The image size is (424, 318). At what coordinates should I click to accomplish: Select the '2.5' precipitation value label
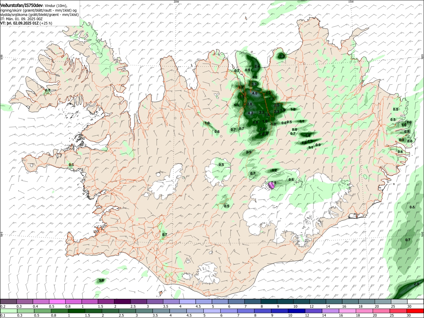(277, 105)
